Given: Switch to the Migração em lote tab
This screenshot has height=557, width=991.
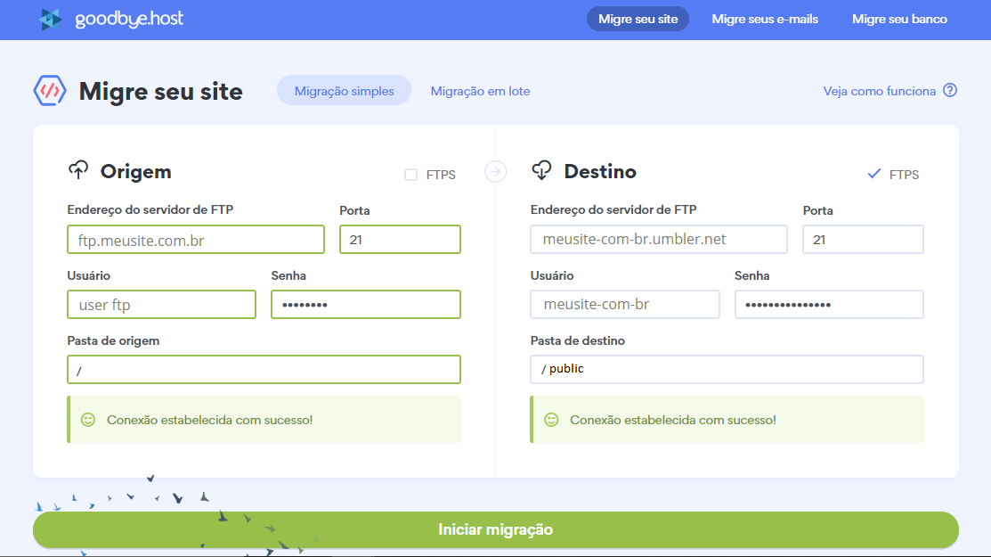Looking at the screenshot, I should (480, 91).
